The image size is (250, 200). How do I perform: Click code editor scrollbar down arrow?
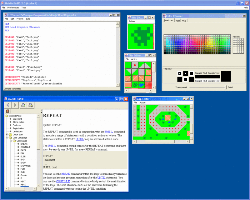click(118, 85)
